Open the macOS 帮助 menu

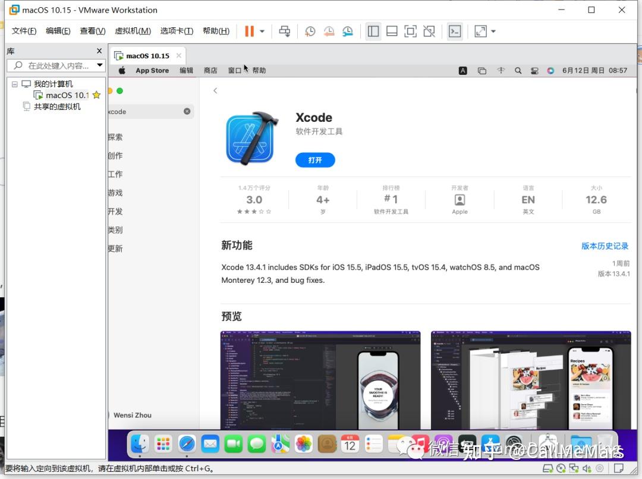tap(259, 70)
